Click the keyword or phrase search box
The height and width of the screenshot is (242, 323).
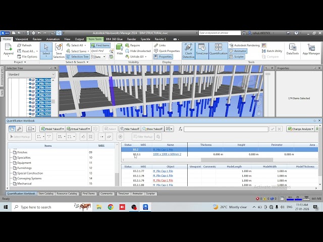pyautogui.click(x=220, y=33)
